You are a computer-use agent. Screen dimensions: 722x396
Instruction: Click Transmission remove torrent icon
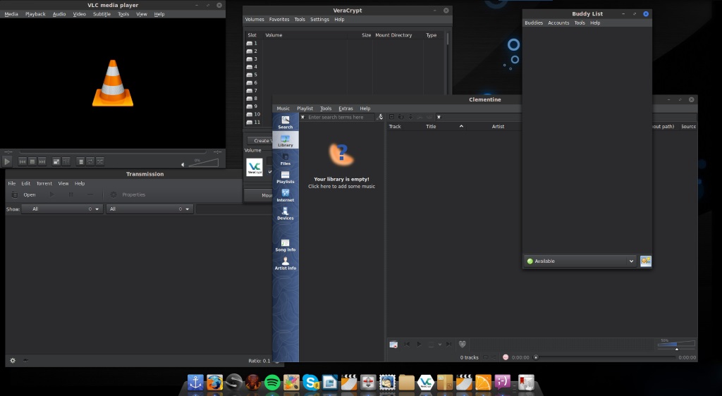point(90,194)
